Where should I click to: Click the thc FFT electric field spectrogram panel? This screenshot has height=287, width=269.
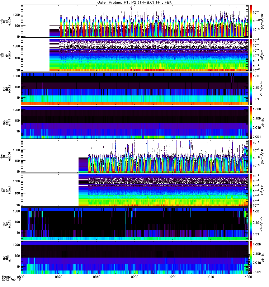135,156
